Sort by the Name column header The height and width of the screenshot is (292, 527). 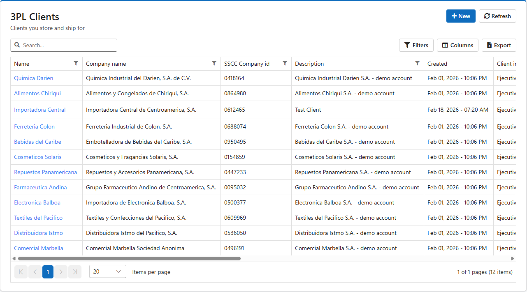[22, 64]
